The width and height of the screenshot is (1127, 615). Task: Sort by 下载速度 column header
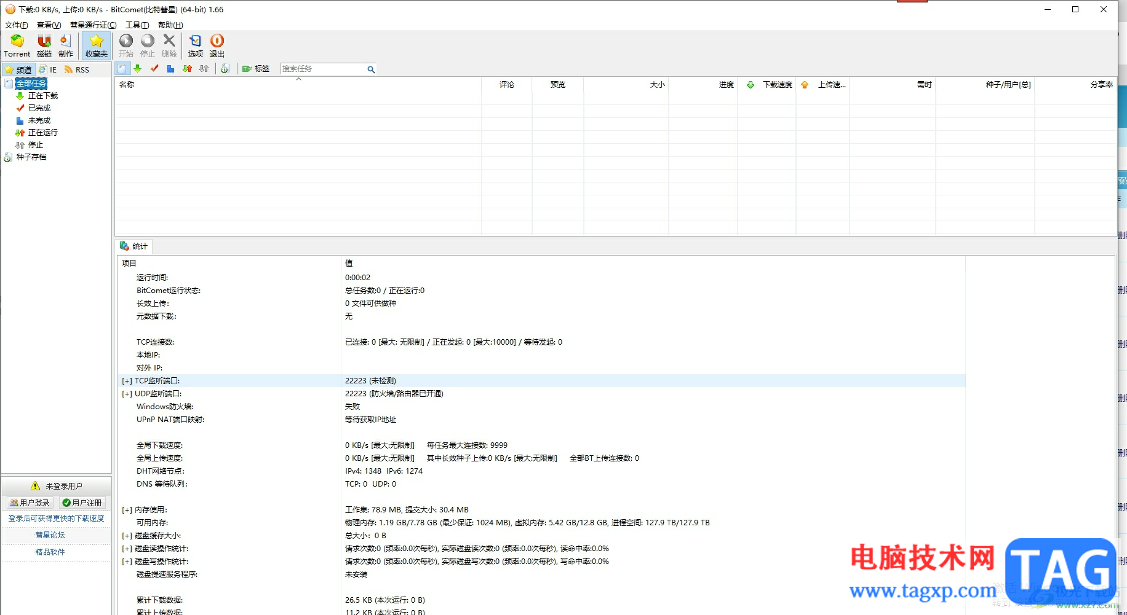pyautogui.click(x=767, y=85)
